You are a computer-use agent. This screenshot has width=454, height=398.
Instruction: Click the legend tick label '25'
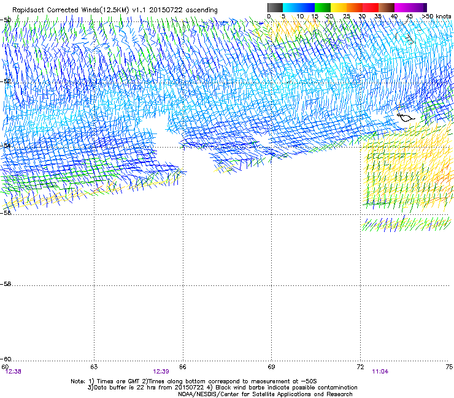click(x=347, y=17)
